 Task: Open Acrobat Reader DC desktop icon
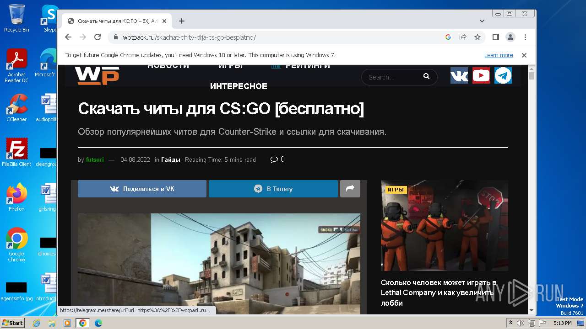tap(16, 66)
